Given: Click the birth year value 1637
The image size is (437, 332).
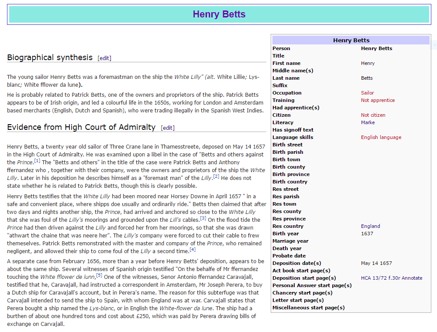Looking at the screenshot, I should tap(367, 234).
